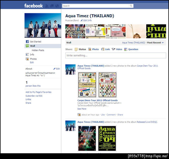Click the Link share icon

pos(103,49)
